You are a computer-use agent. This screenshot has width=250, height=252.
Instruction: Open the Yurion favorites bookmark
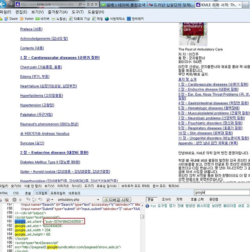(x=27, y=19)
